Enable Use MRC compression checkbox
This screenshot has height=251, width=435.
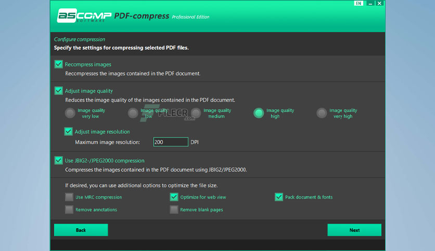point(69,197)
